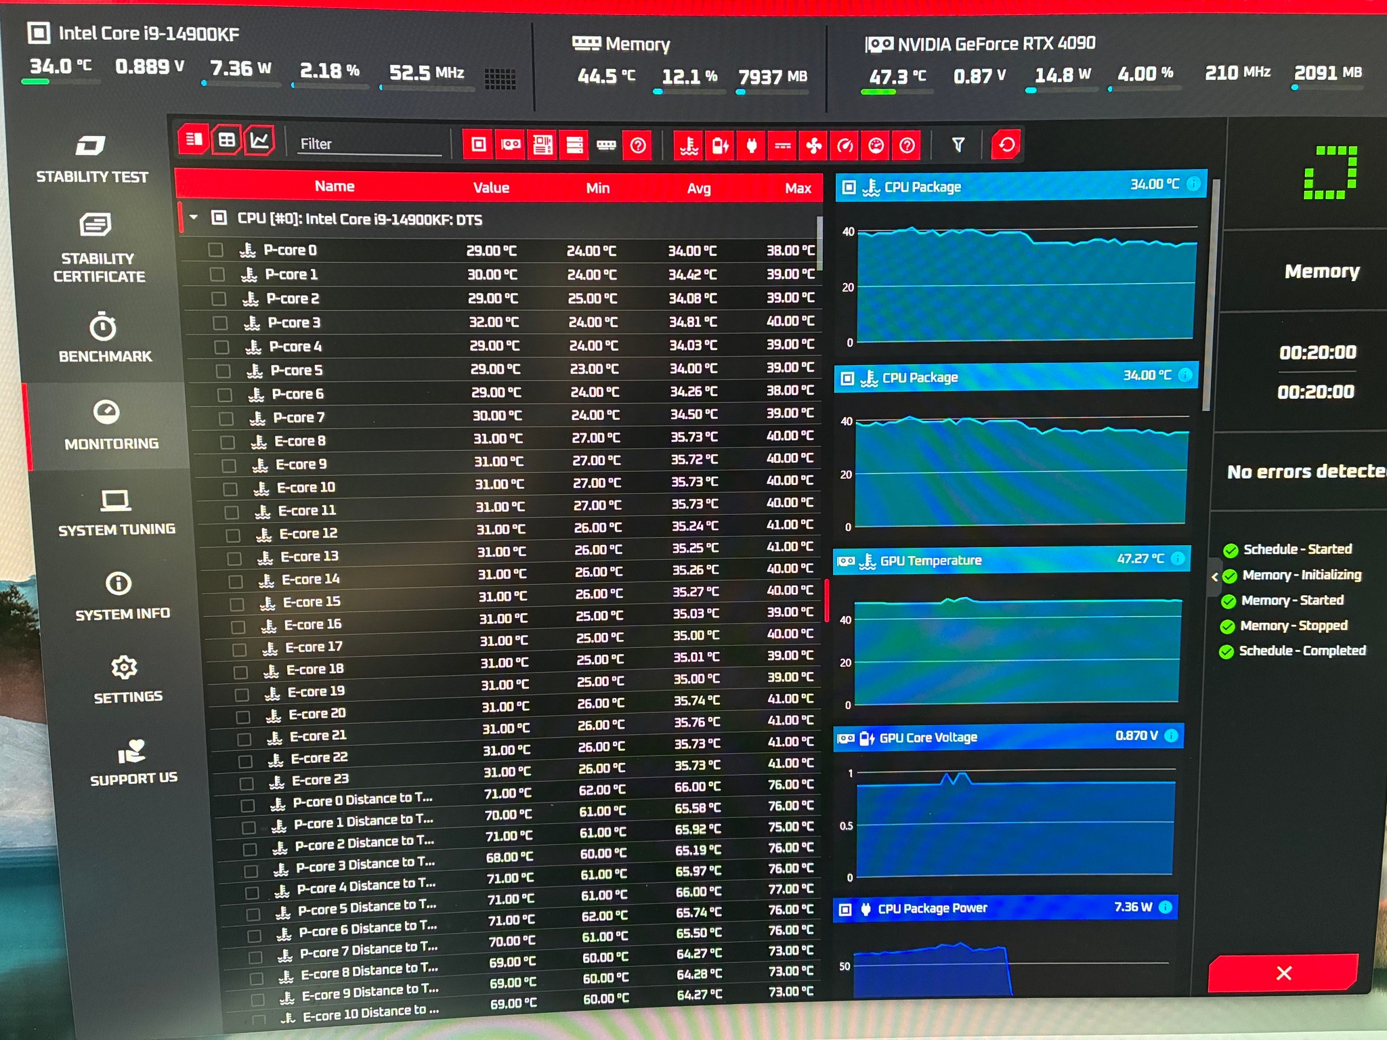The width and height of the screenshot is (1387, 1040).
Task: Open info for the GPU Temperature graph
Action: point(1178,559)
